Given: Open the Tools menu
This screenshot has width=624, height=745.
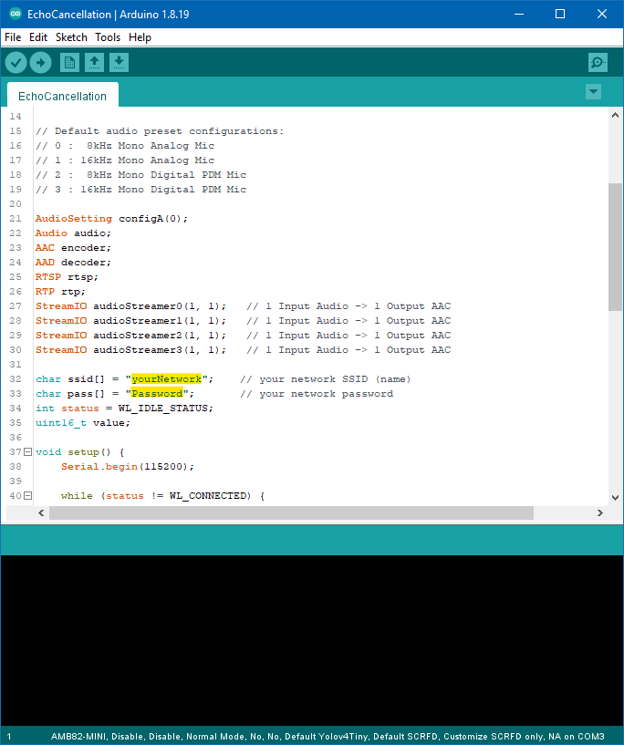Looking at the screenshot, I should [x=108, y=37].
